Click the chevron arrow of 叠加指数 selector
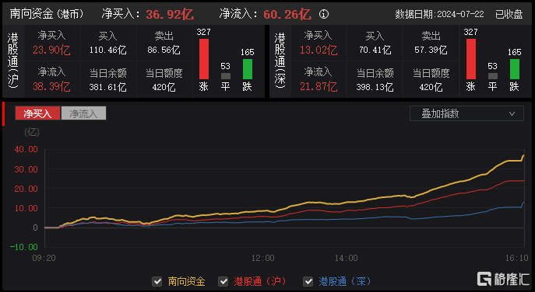This screenshot has width=535, height=292. (512, 113)
